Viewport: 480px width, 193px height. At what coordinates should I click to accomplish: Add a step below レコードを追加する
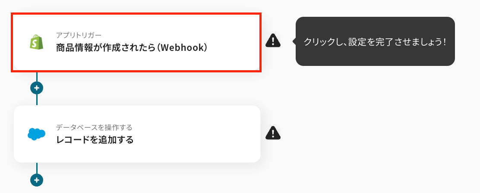pos(37,180)
